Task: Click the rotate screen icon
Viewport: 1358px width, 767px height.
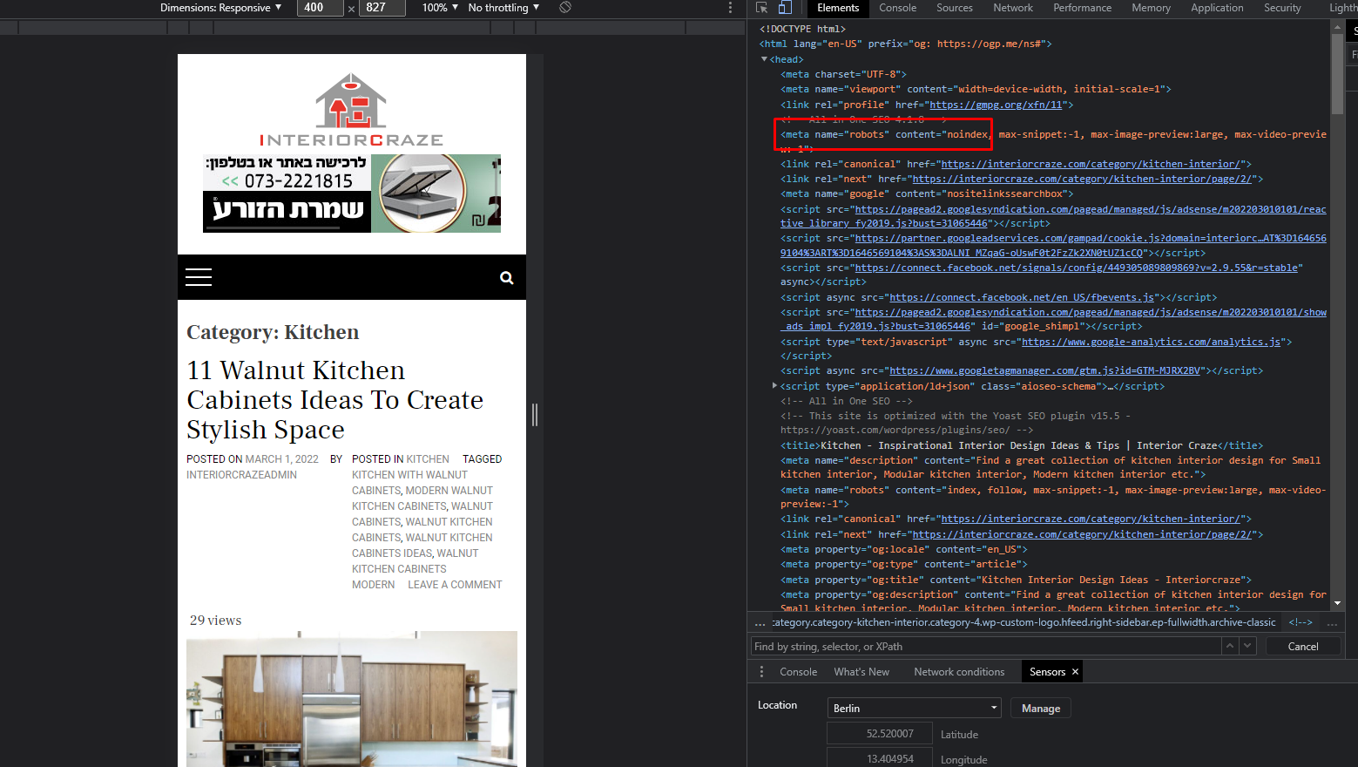Action: tap(565, 8)
